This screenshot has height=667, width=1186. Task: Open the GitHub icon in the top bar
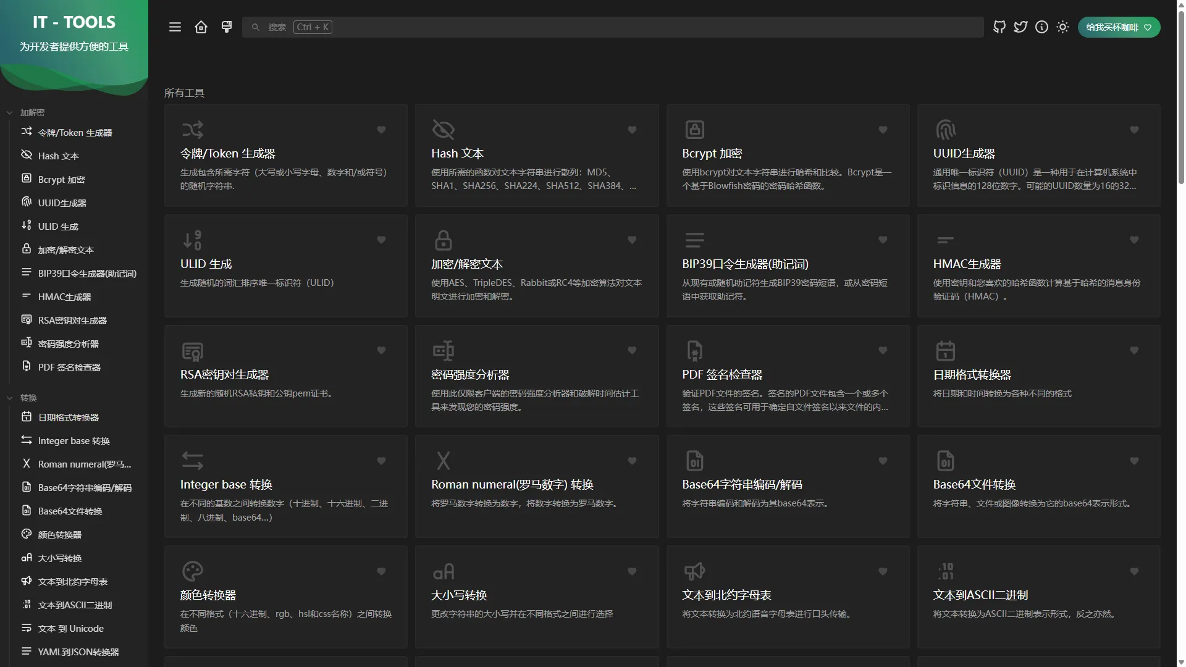point(999,27)
